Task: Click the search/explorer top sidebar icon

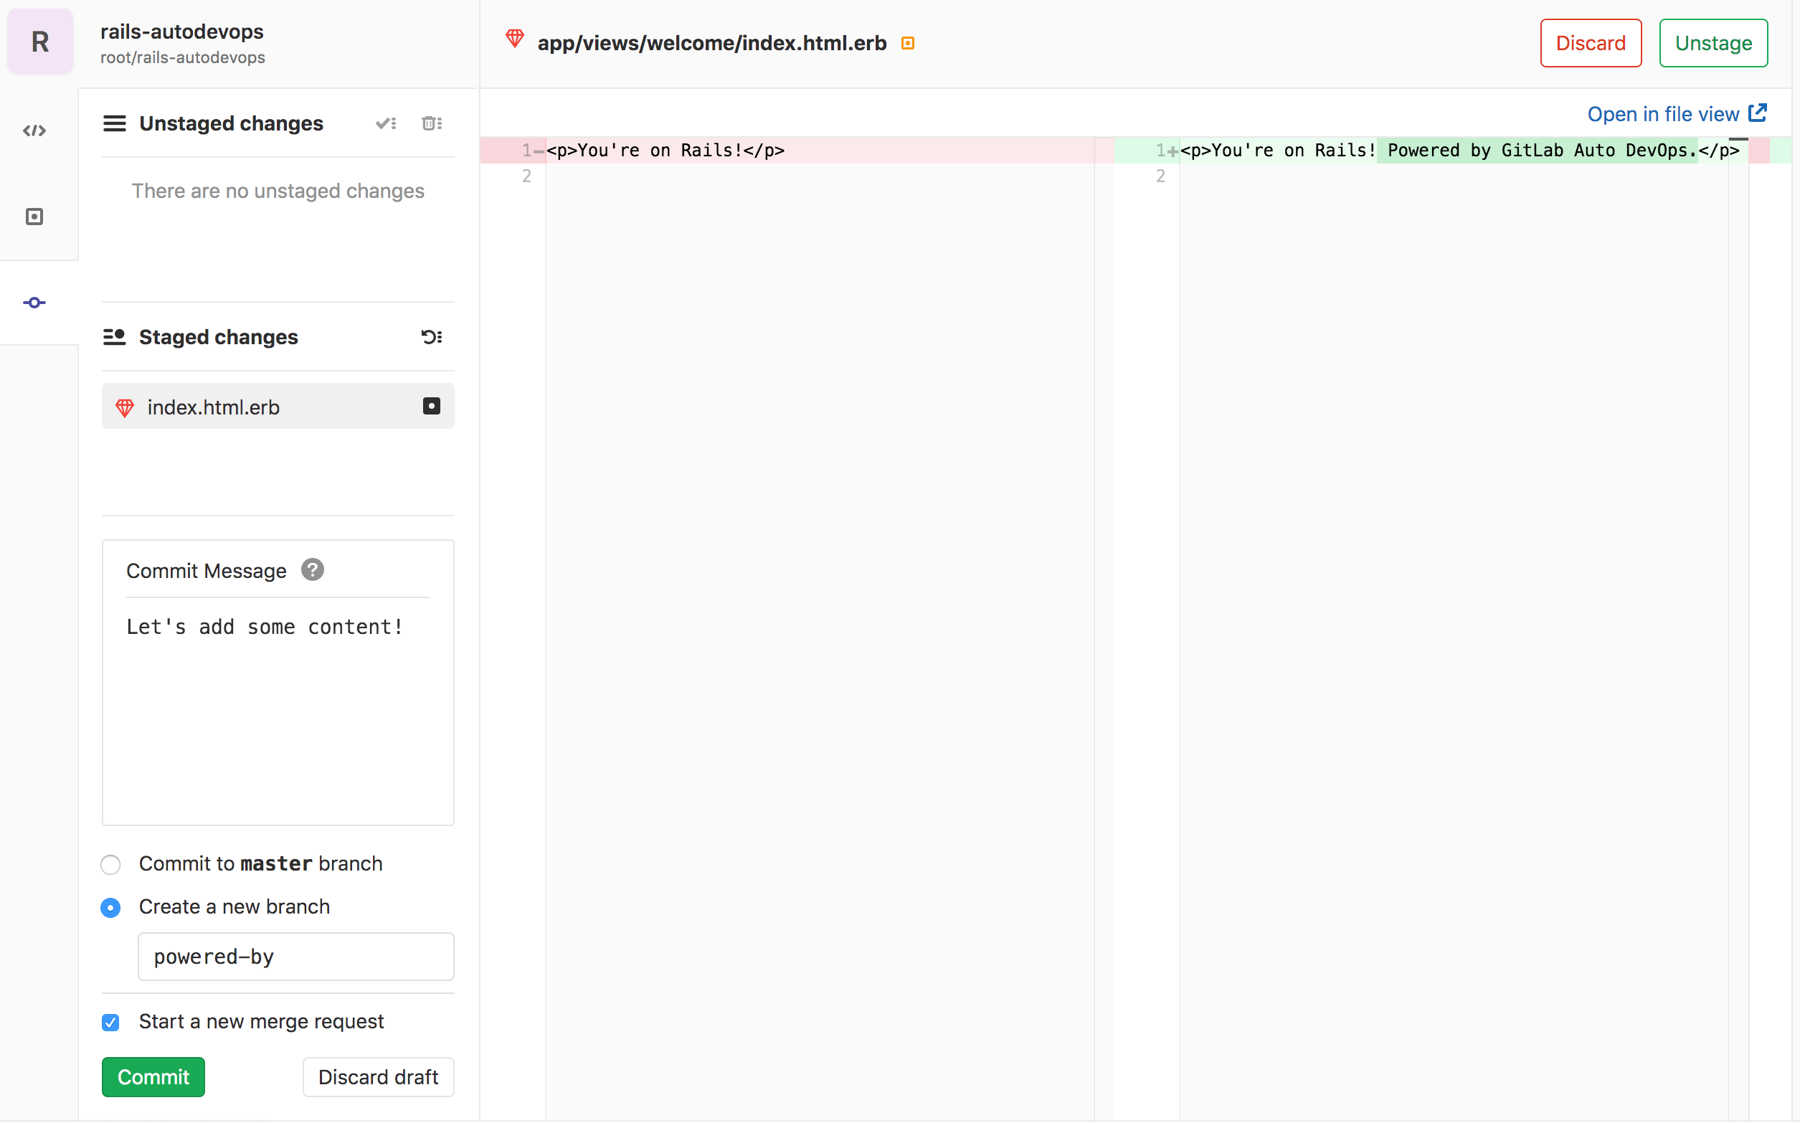Action: tap(36, 129)
